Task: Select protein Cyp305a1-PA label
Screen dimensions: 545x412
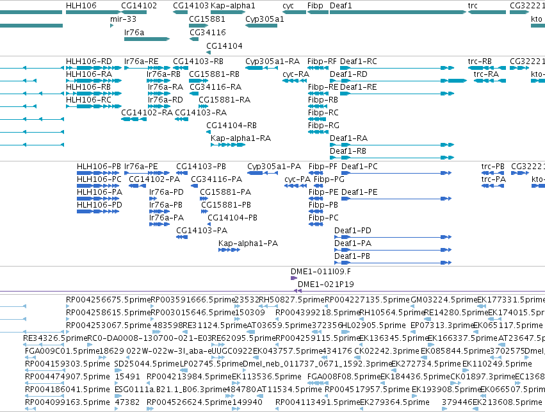Action: point(274,167)
